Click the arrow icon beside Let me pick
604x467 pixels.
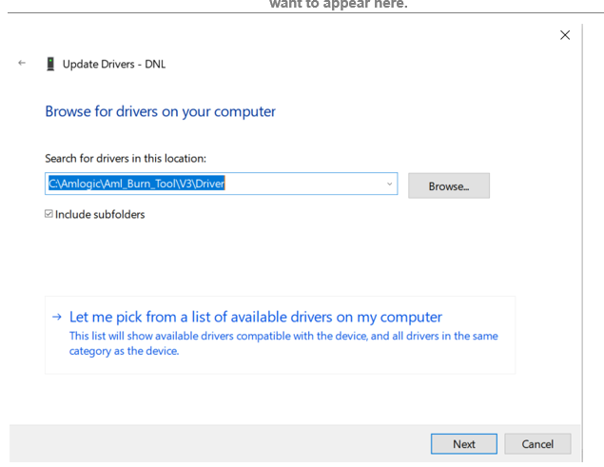pos(57,317)
